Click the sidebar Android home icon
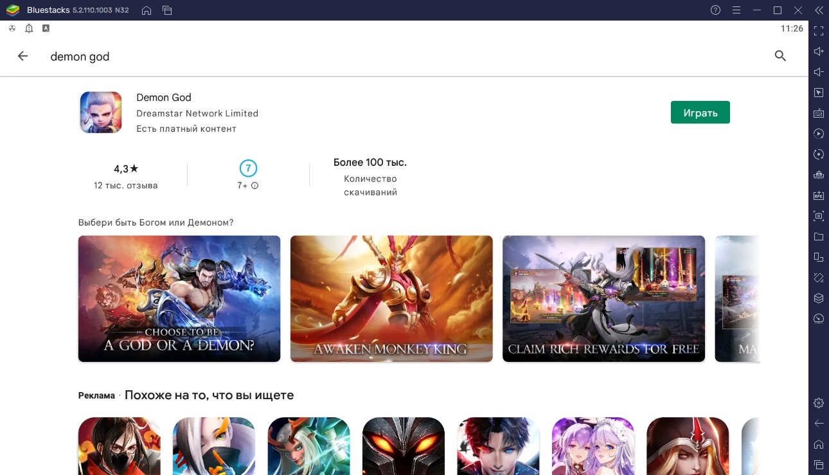This screenshot has width=829, height=475. click(x=818, y=444)
